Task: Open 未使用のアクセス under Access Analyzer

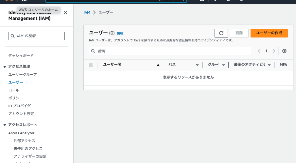Action: pos(28,149)
